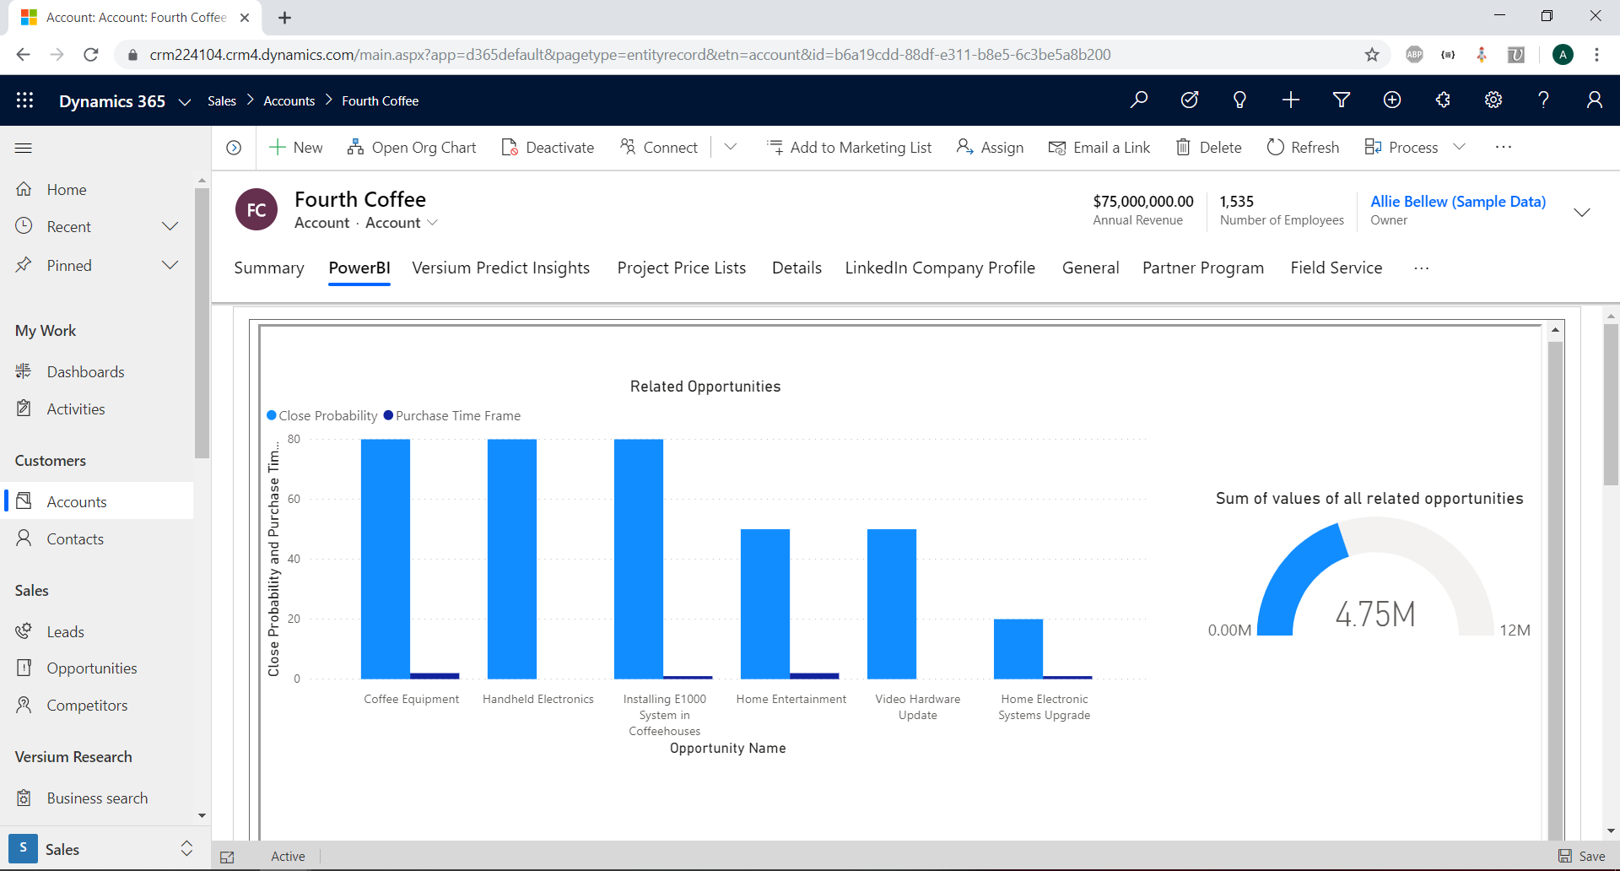Click Refresh in the command bar
Image resolution: width=1620 pixels, height=871 pixels.
tap(1303, 148)
